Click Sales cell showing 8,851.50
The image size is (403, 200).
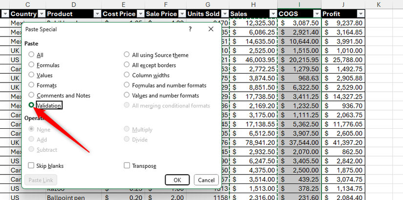click(x=254, y=87)
